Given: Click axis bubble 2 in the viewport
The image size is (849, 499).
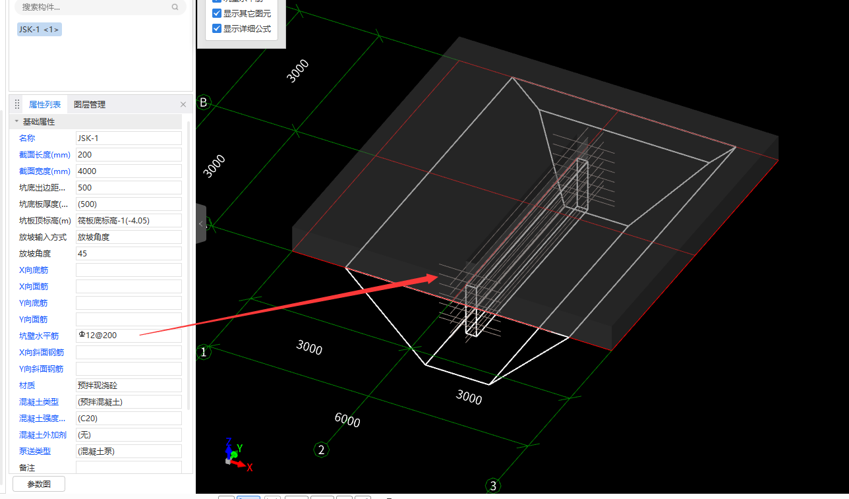Looking at the screenshot, I should pyautogui.click(x=321, y=450).
